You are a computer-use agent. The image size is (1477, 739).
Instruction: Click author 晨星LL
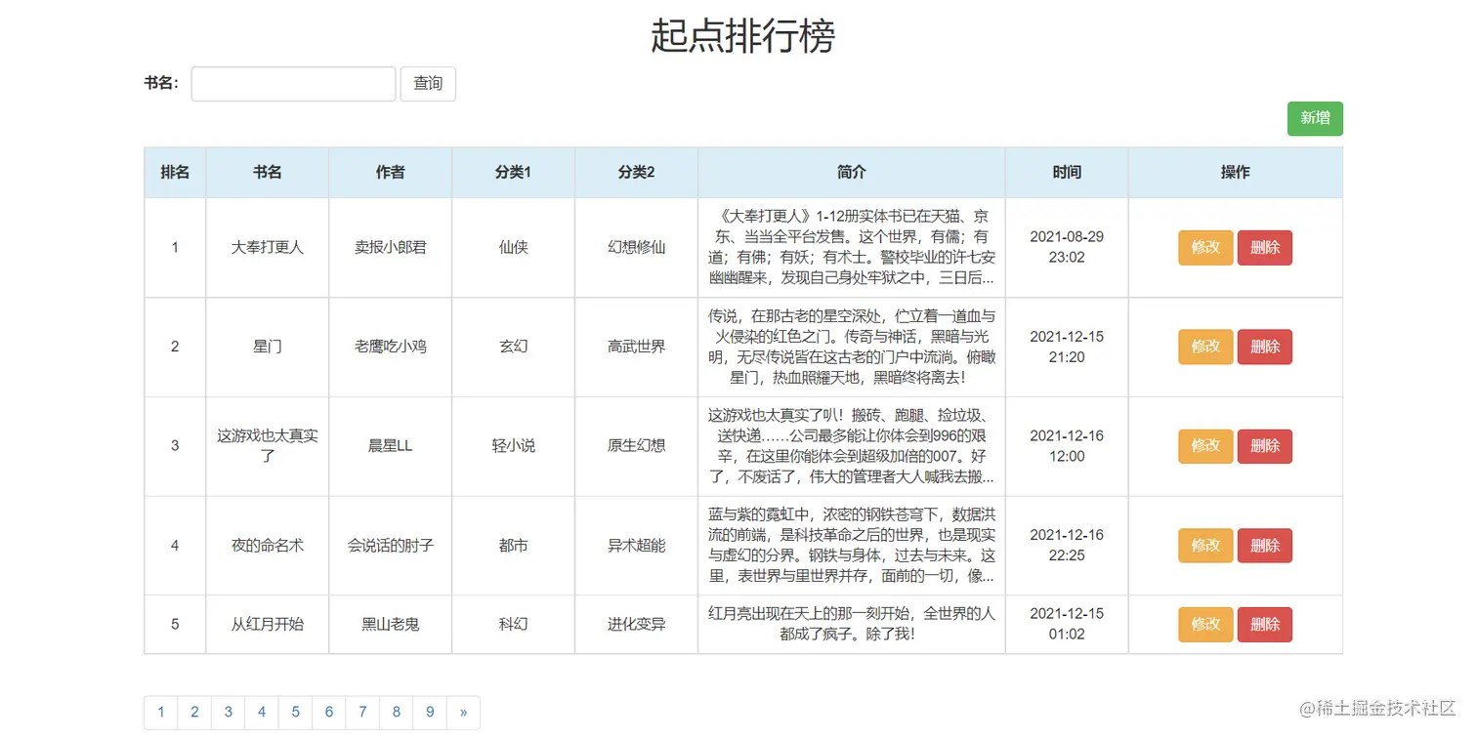point(391,446)
